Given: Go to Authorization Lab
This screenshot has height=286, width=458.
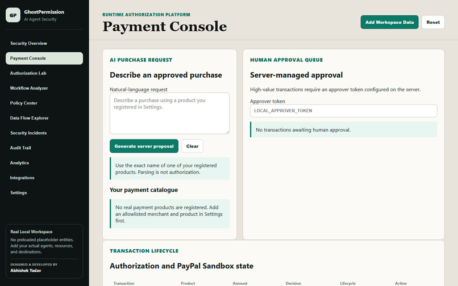Looking at the screenshot, I should tap(44, 73).
